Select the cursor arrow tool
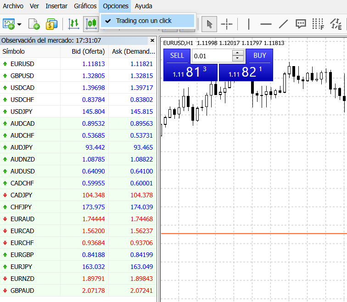 [x=209, y=24]
